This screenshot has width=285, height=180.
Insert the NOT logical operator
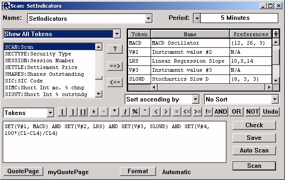(252, 112)
